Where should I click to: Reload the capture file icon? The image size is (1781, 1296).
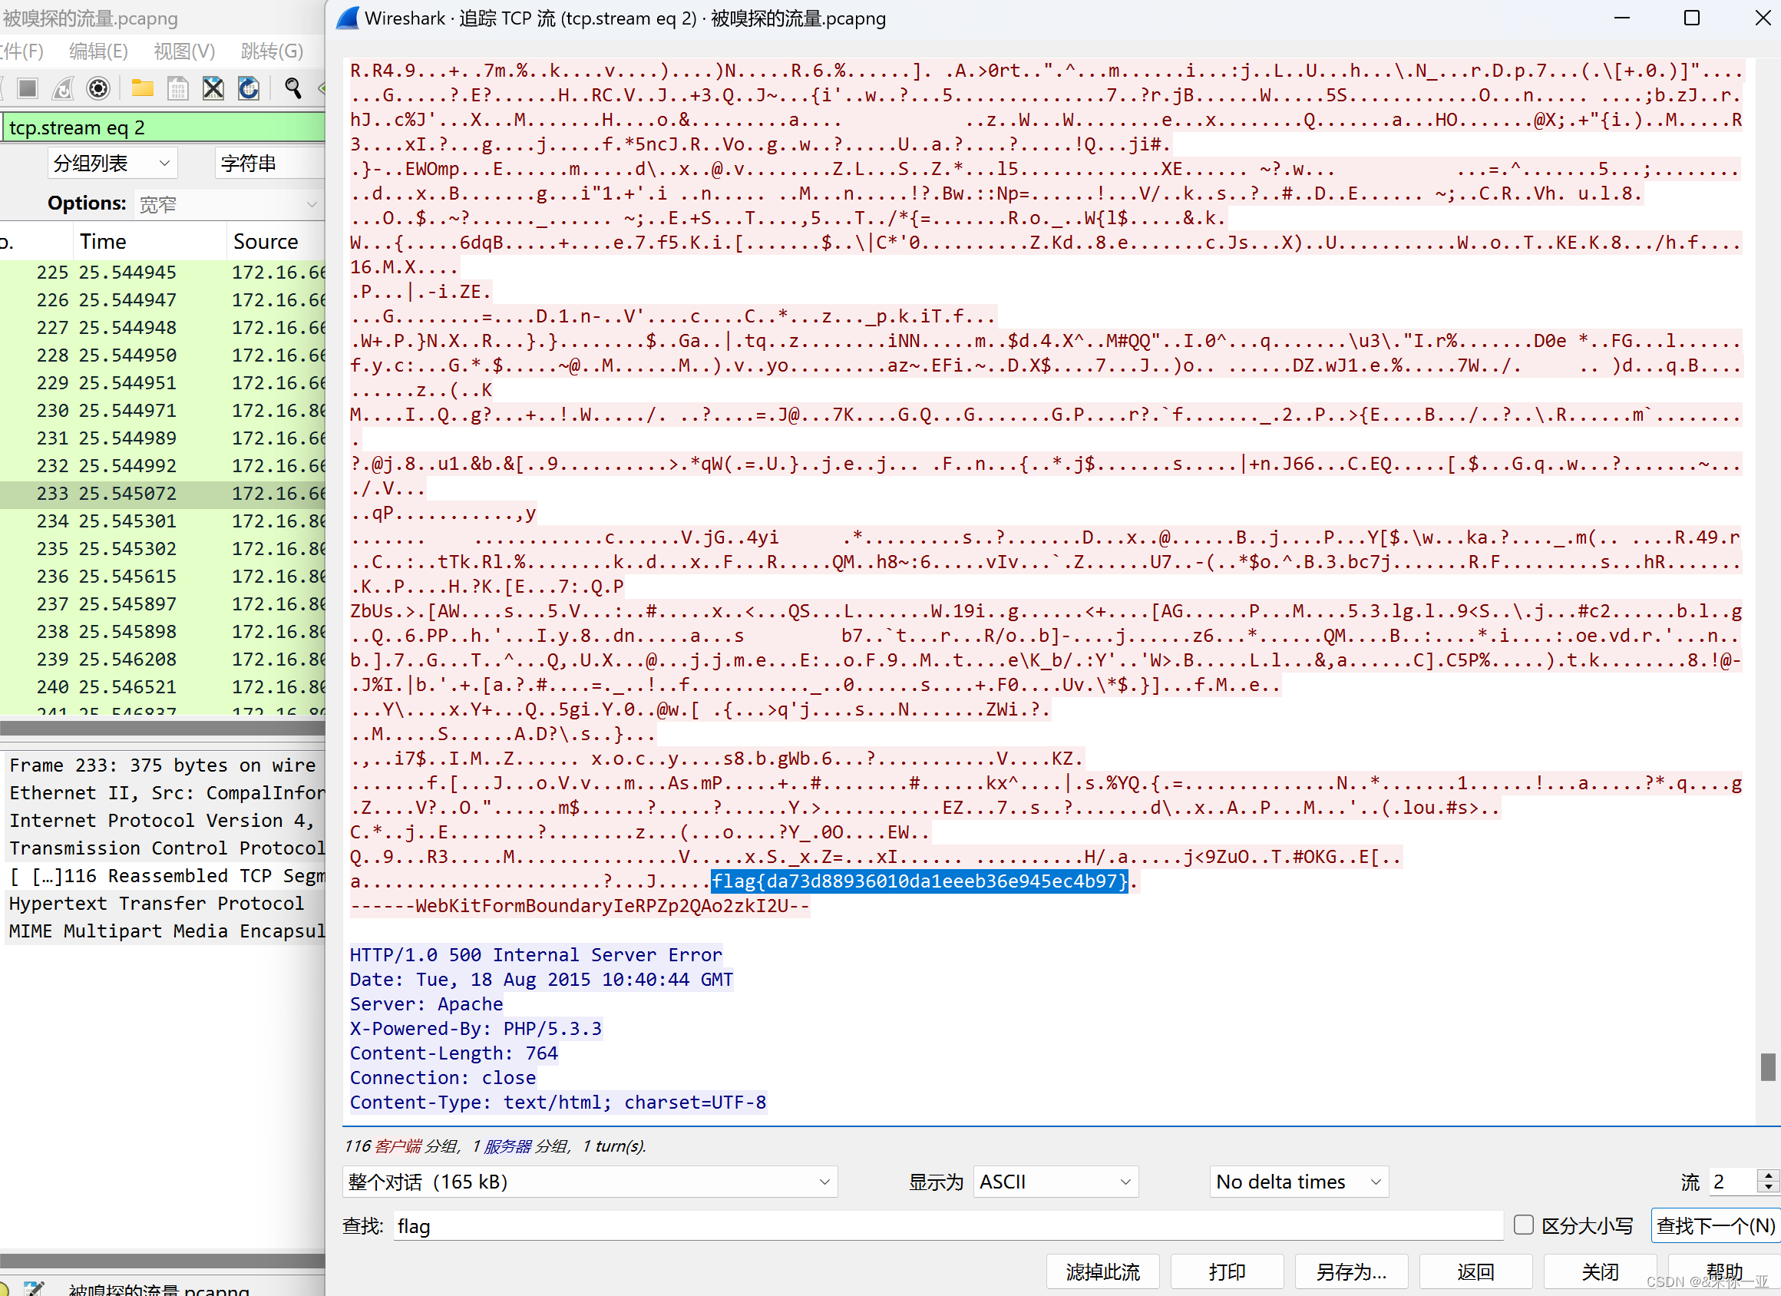tap(249, 88)
